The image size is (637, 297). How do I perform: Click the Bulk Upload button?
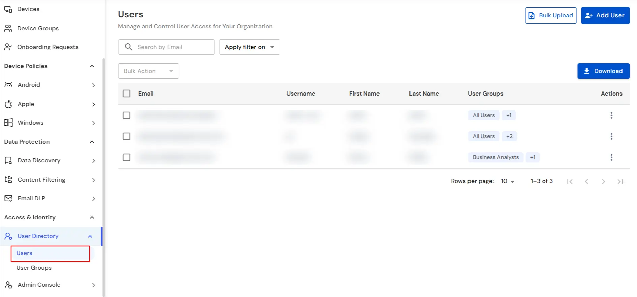click(x=551, y=15)
